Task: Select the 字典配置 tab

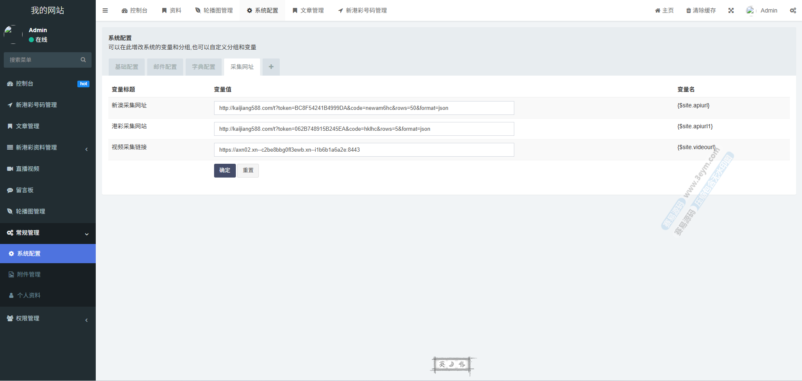Action: pos(204,67)
